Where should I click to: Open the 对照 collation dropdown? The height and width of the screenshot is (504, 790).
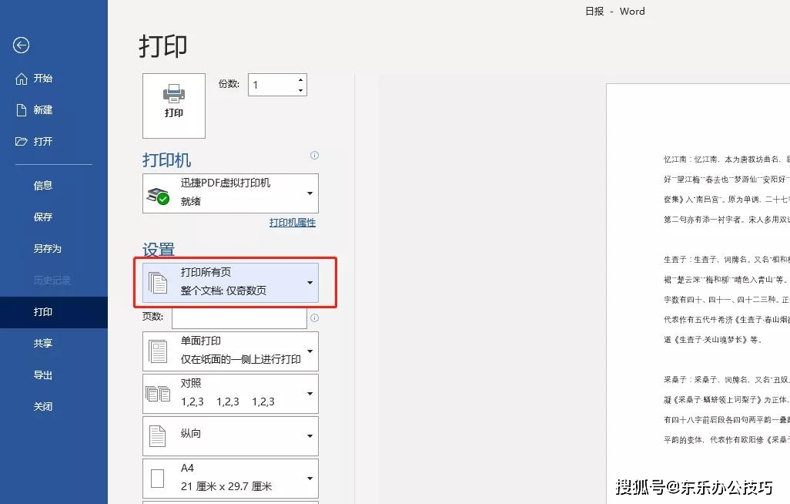230,394
